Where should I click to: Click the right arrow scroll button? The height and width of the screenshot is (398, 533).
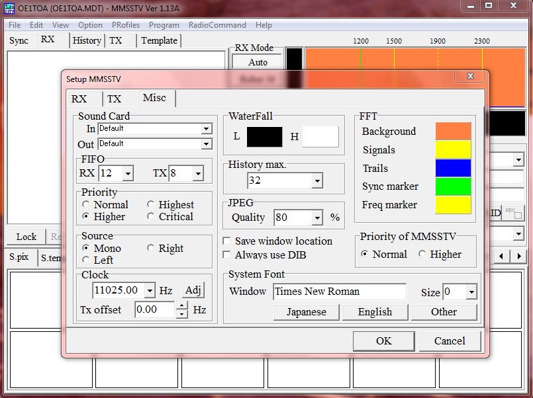coord(518,256)
